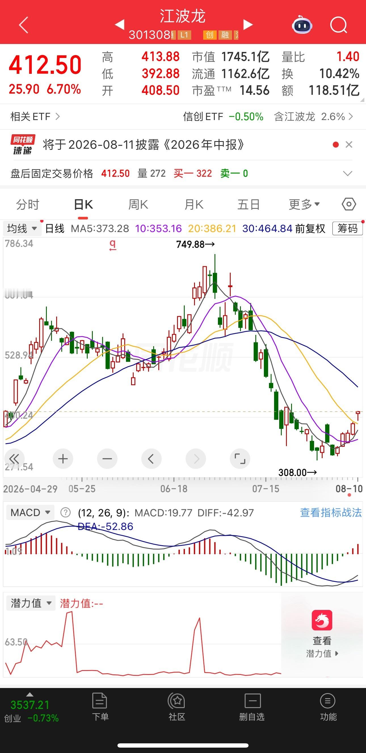Move chart left with left chevron button
The height and width of the screenshot is (753, 366).
[151, 459]
